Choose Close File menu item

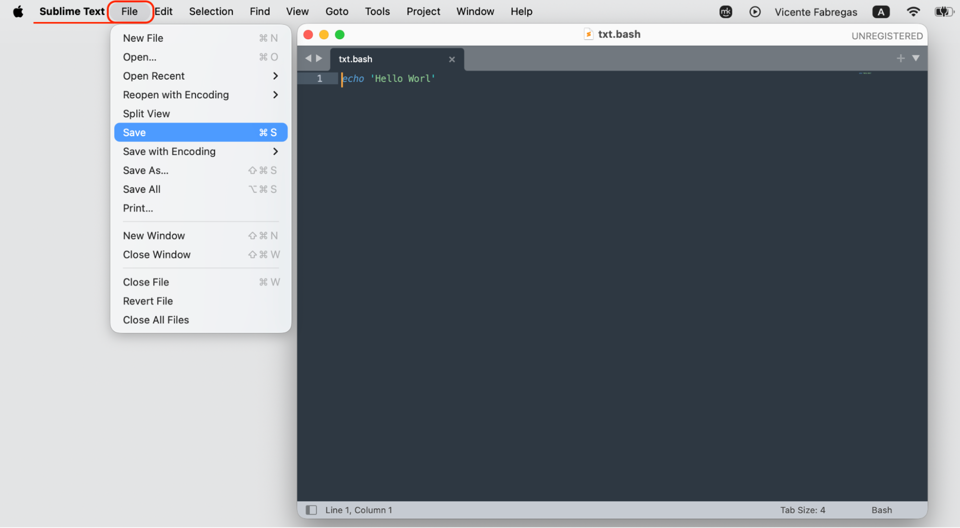(x=201, y=282)
